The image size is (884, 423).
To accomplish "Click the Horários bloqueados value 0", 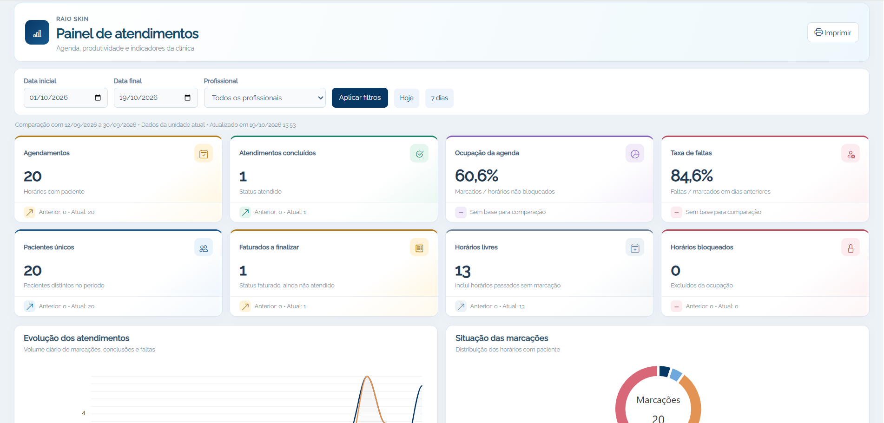I will tap(676, 271).
